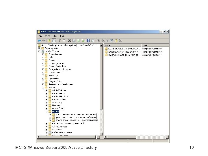Select the MicrosoftDNS node
208x156 pixels.
58,108
